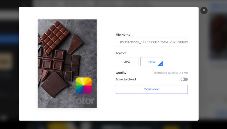Click the 'Format' label
The image size is (227, 129).
click(121, 53)
